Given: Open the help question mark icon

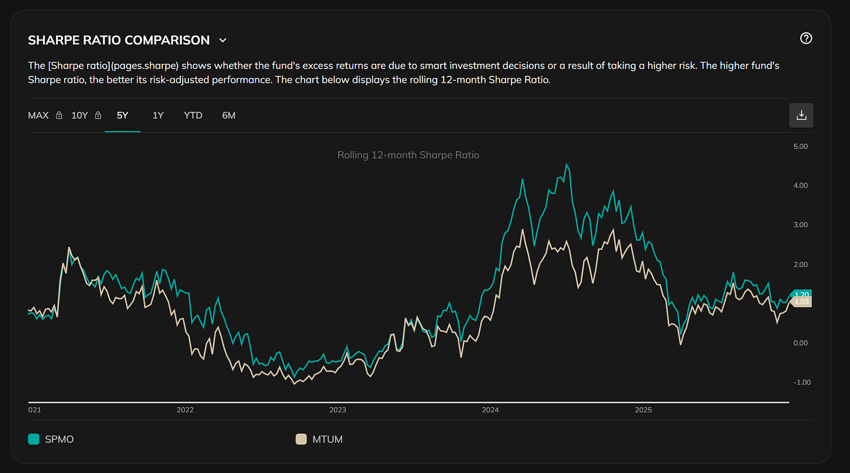Looking at the screenshot, I should click(x=806, y=38).
